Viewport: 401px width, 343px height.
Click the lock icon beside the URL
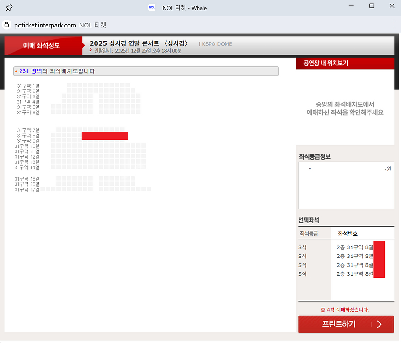pos(6,25)
